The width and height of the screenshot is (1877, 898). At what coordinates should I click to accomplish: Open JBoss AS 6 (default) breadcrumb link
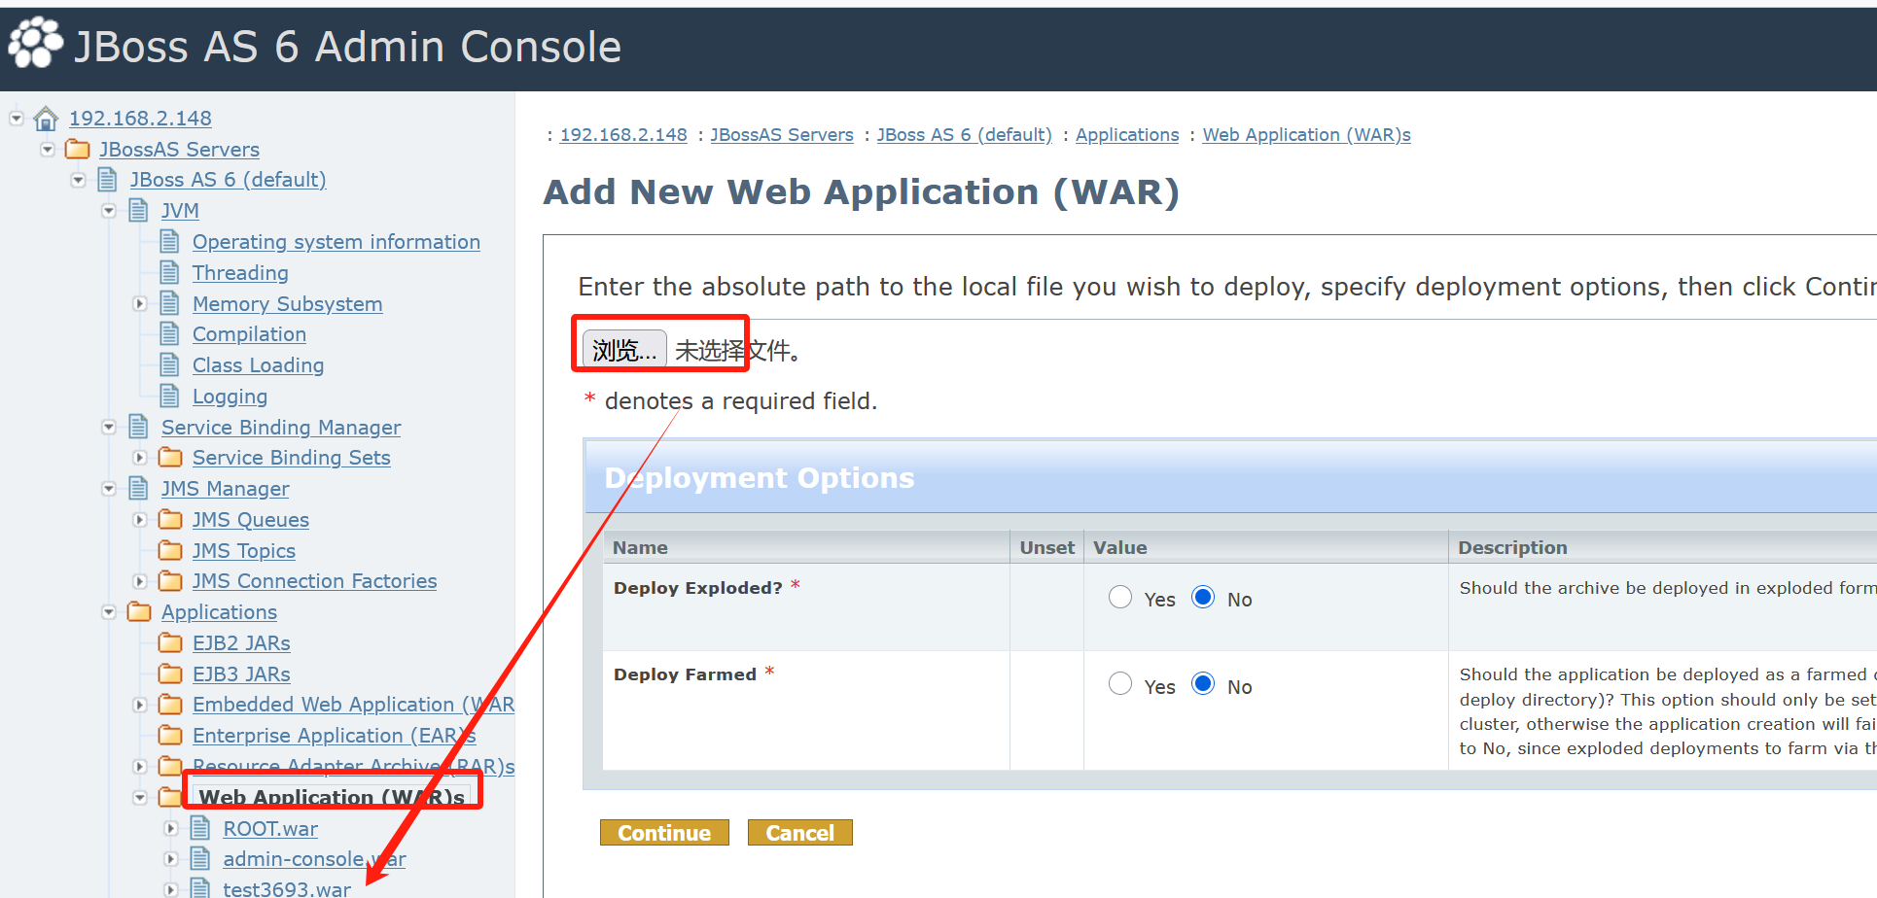click(x=965, y=135)
